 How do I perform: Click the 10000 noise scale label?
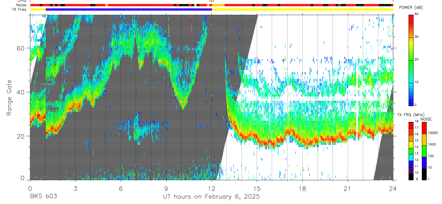pyautogui.click(x=433, y=133)
